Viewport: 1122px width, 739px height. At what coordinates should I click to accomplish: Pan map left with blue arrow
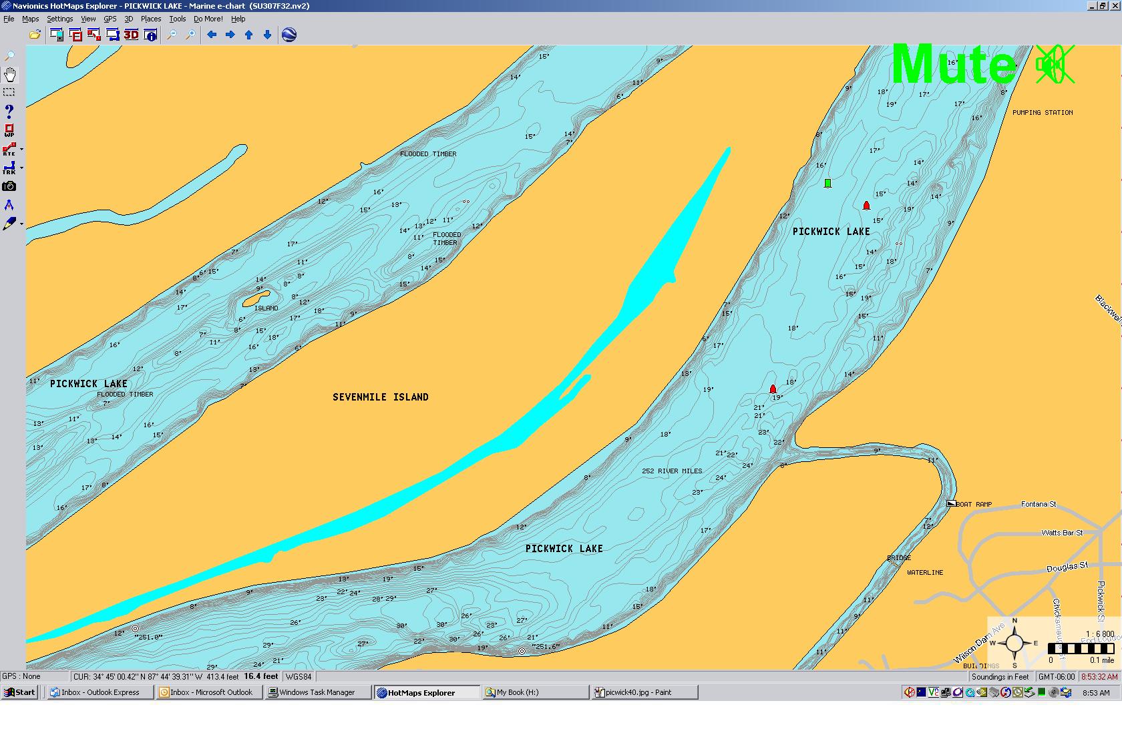pos(212,35)
